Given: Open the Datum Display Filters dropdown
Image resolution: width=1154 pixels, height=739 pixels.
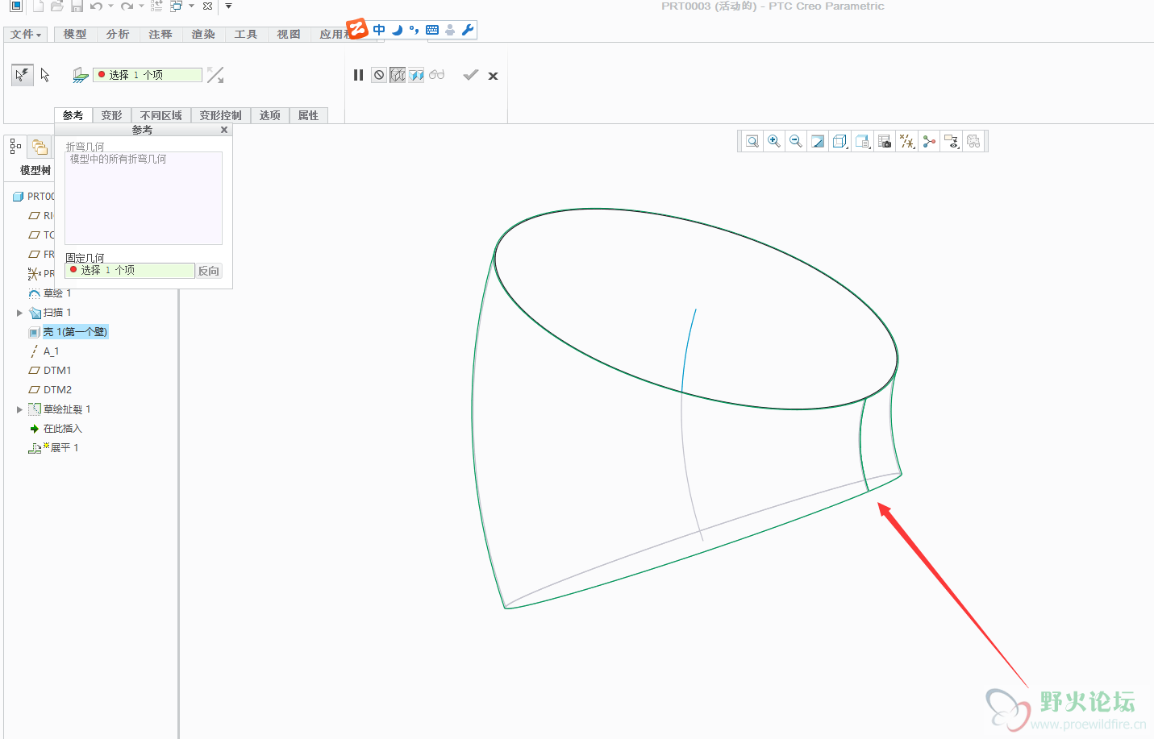Looking at the screenshot, I should [907, 141].
